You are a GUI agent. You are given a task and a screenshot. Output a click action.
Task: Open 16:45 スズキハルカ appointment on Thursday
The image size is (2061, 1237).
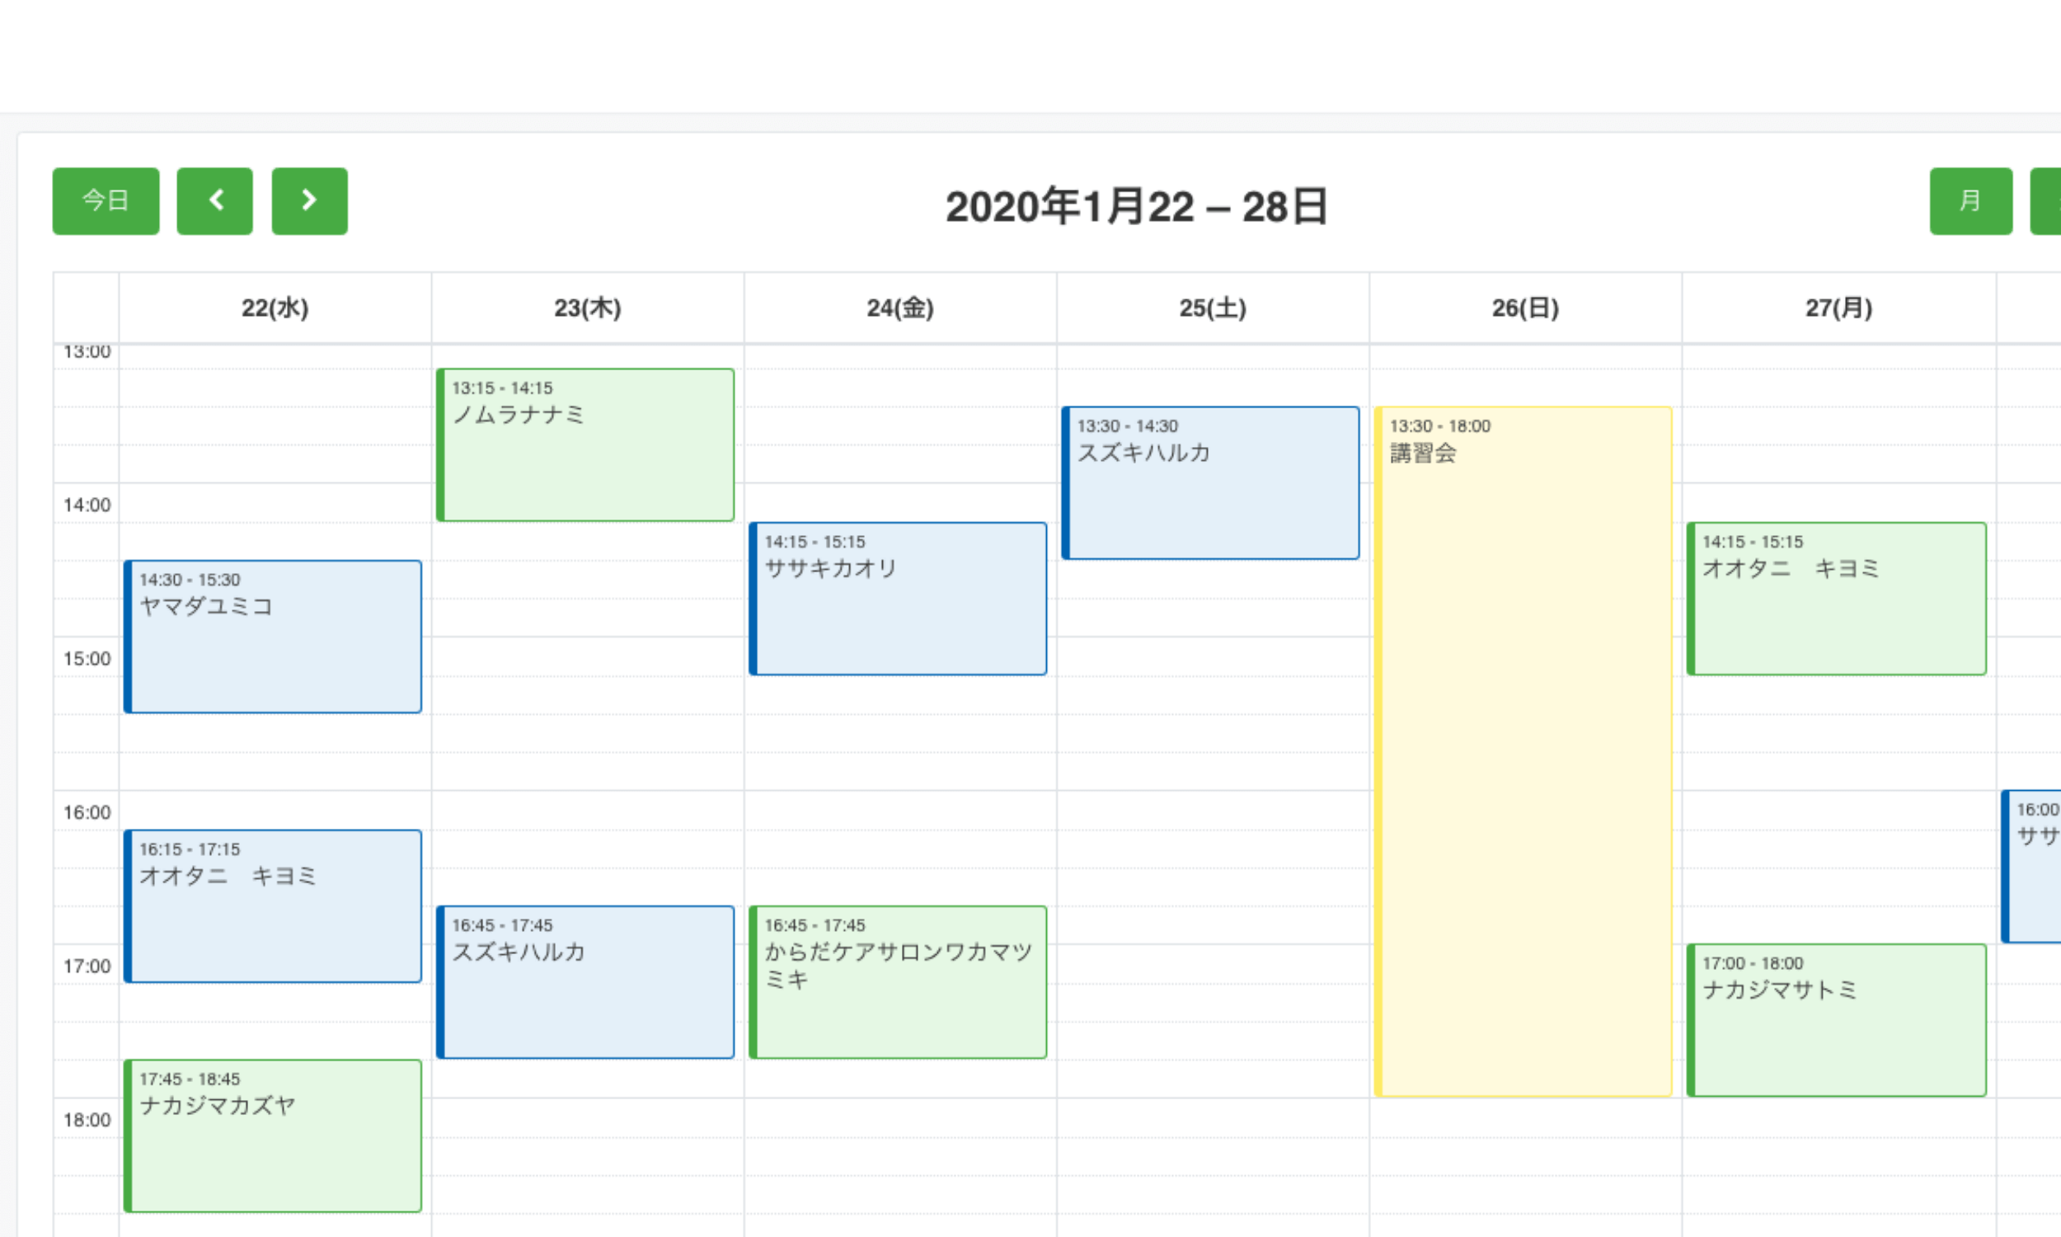(x=585, y=982)
